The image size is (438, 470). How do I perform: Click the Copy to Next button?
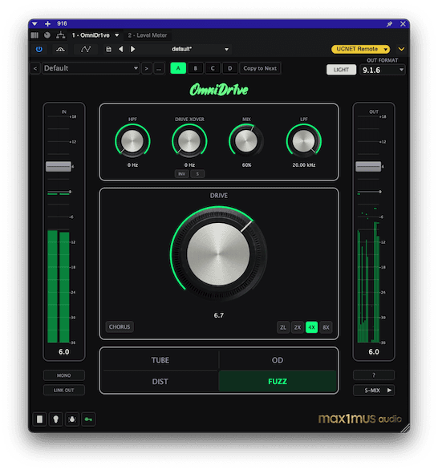pyautogui.click(x=260, y=68)
